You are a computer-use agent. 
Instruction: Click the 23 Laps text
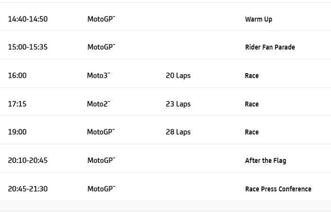point(178,104)
